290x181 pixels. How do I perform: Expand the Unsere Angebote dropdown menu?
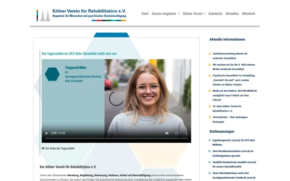coord(165,14)
